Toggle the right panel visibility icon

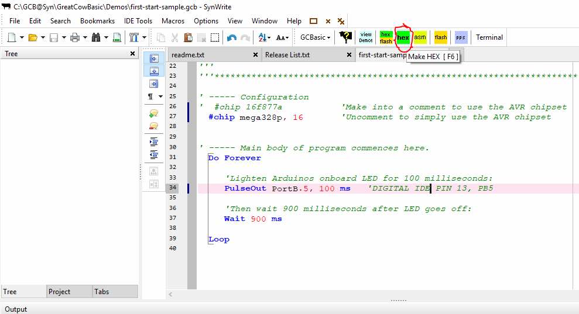click(154, 84)
